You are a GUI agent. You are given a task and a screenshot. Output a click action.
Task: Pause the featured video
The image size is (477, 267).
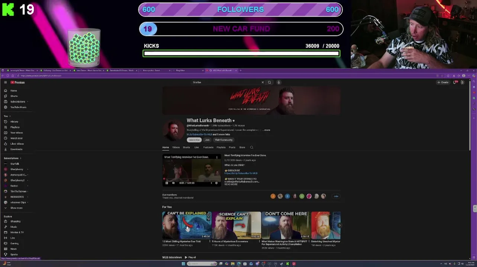point(167,183)
